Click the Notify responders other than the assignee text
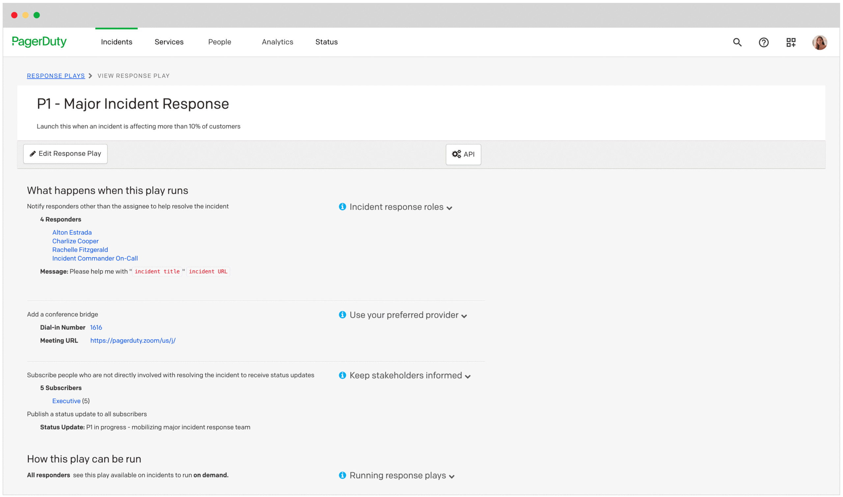This screenshot has height=497, width=843. point(128,206)
